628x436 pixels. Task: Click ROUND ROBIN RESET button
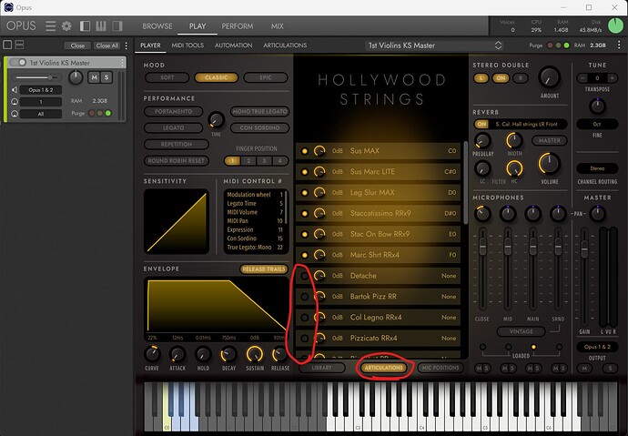177,161
